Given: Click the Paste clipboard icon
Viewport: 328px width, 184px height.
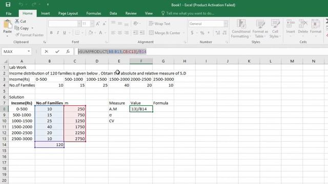Looking at the screenshot, I should tap(8, 25).
